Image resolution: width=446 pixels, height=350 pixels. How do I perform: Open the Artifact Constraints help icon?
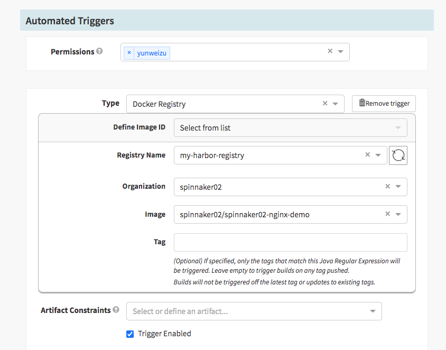116,310
